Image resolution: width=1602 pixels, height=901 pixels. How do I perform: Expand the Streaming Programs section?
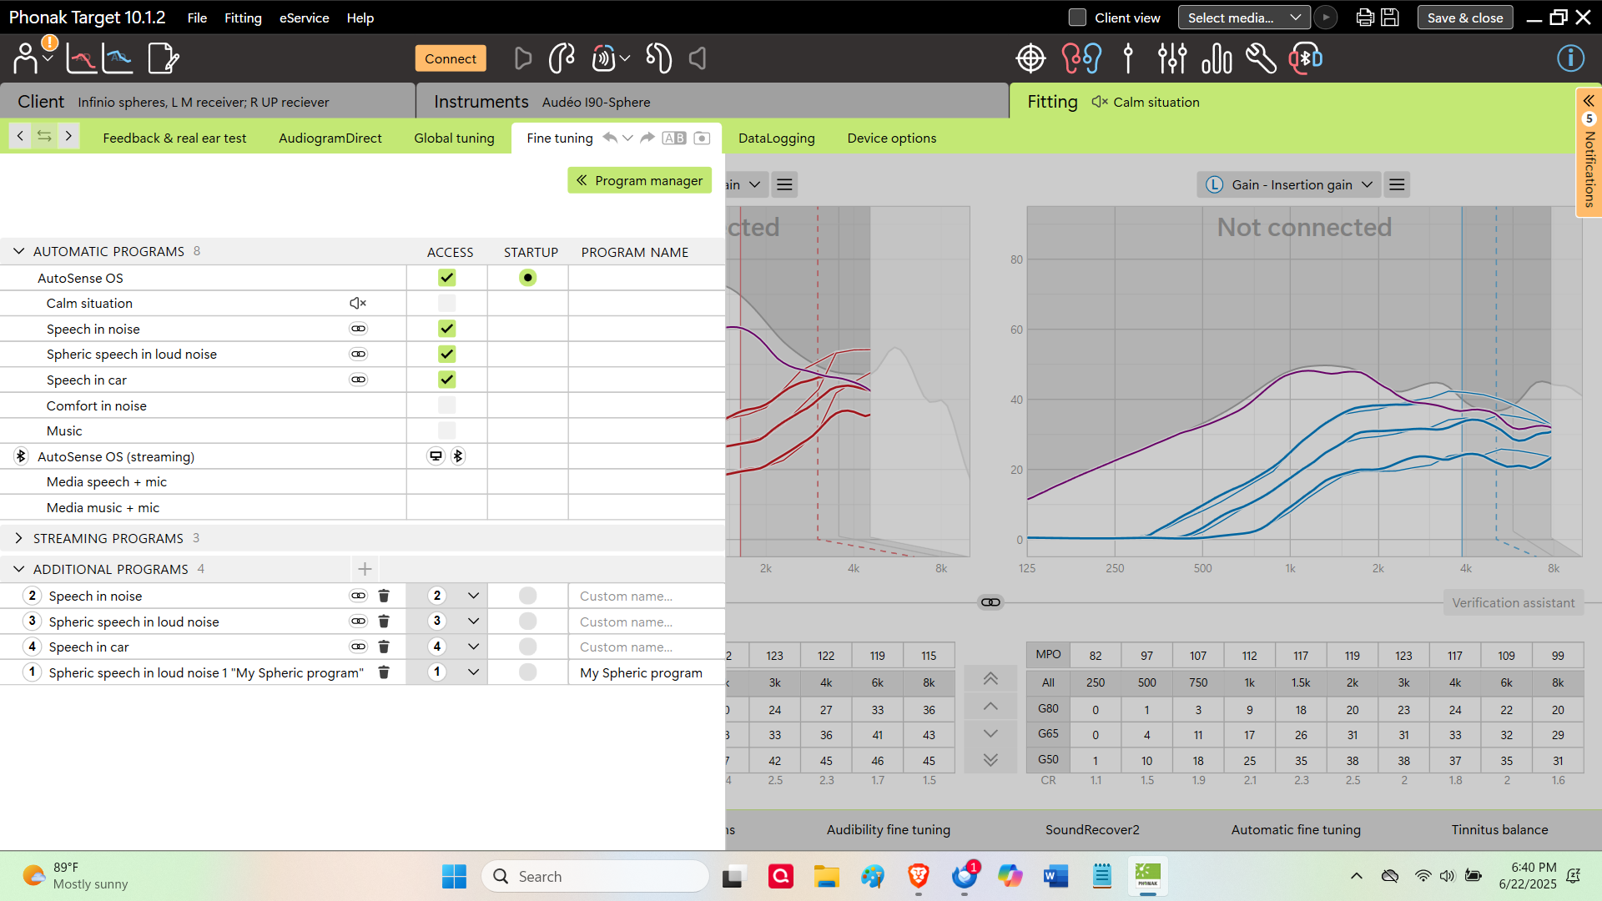coord(18,538)
